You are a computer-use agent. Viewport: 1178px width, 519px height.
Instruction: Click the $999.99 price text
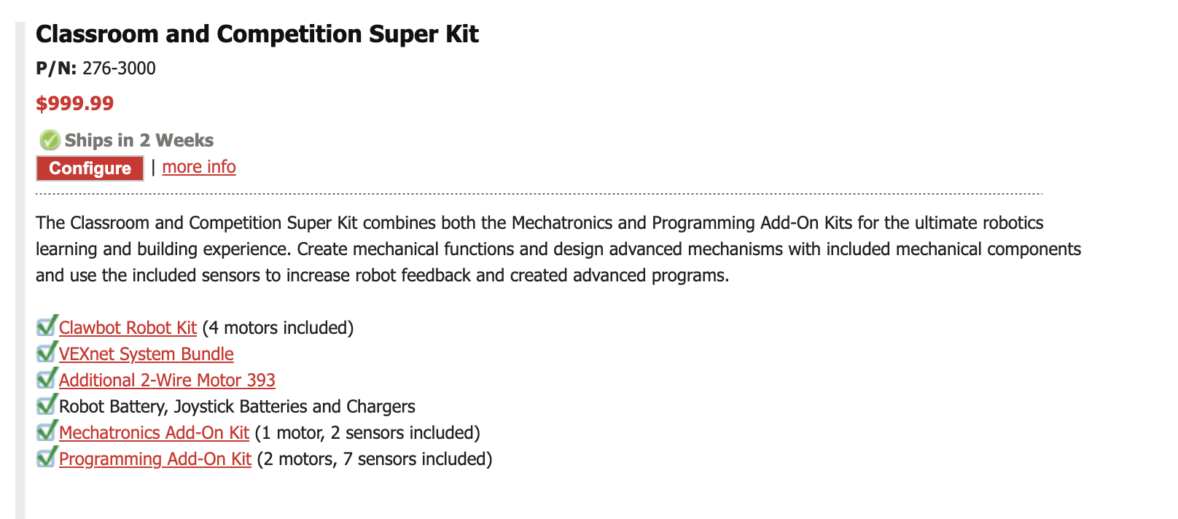click(x=75, y=104)
